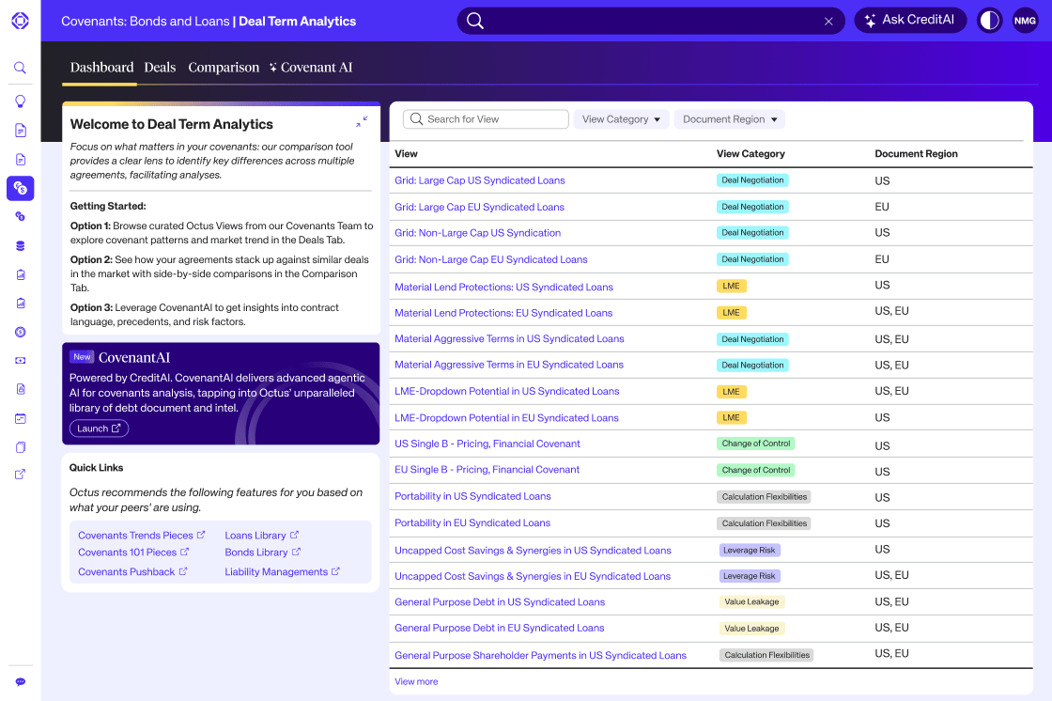Toggle the dark/light theme switch

[989, 21]
